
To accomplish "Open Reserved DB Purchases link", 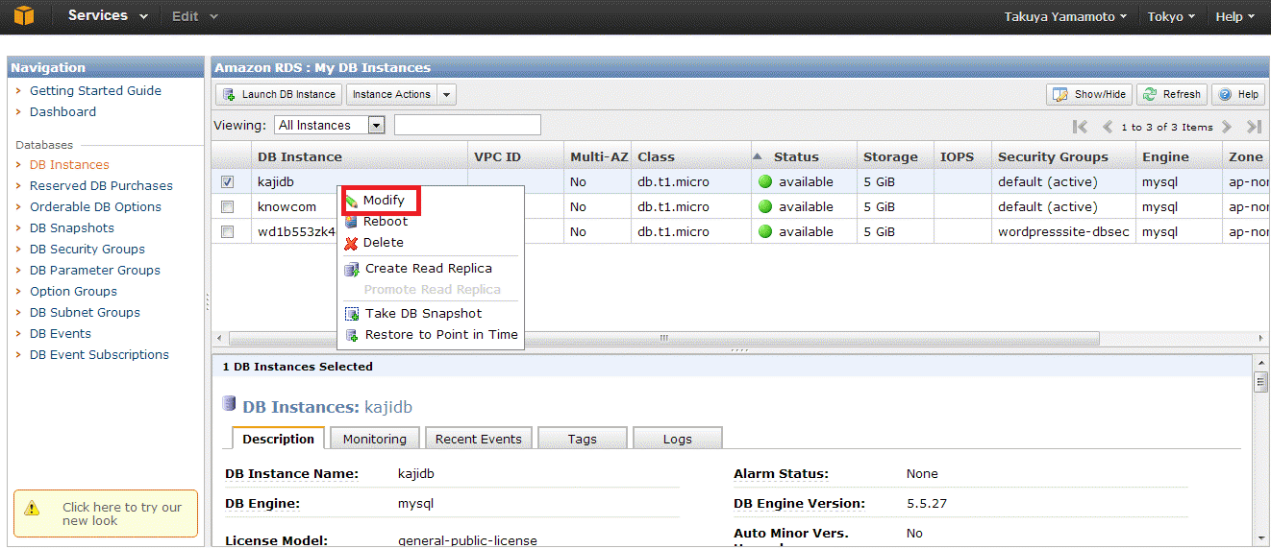I will 101,185.
